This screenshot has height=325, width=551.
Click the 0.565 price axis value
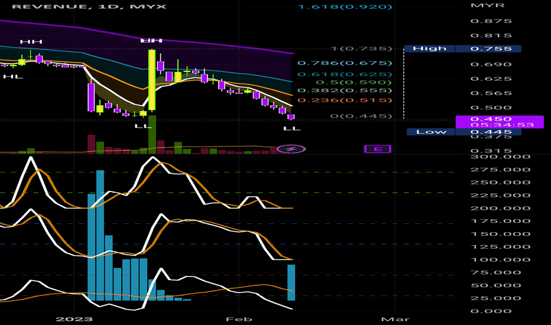click(491, 93)
